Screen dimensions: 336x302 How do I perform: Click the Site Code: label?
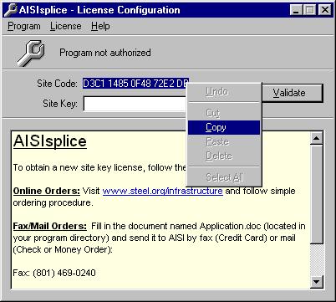[57, 84]
